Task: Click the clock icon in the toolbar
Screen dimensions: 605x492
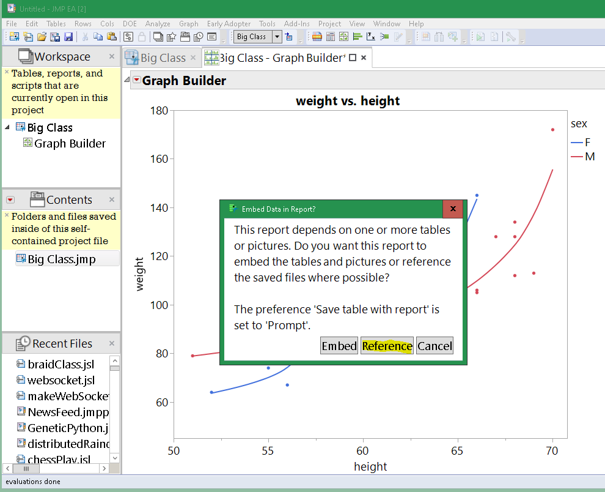Action: tap(198, 37)
